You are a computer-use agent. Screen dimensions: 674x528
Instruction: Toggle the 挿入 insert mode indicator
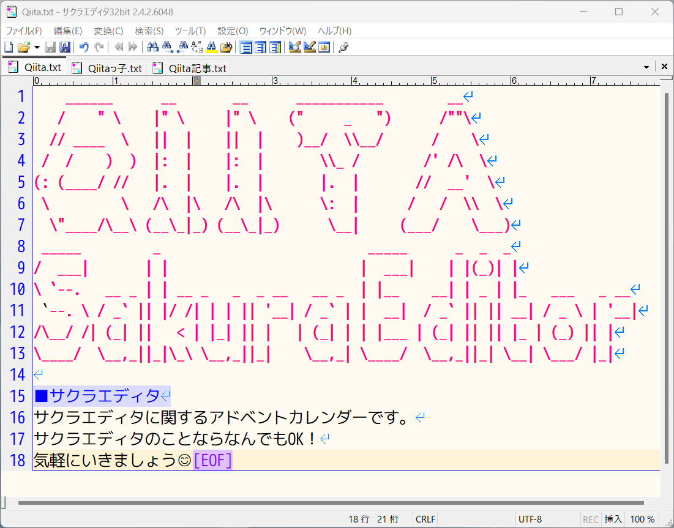point(613,519)
